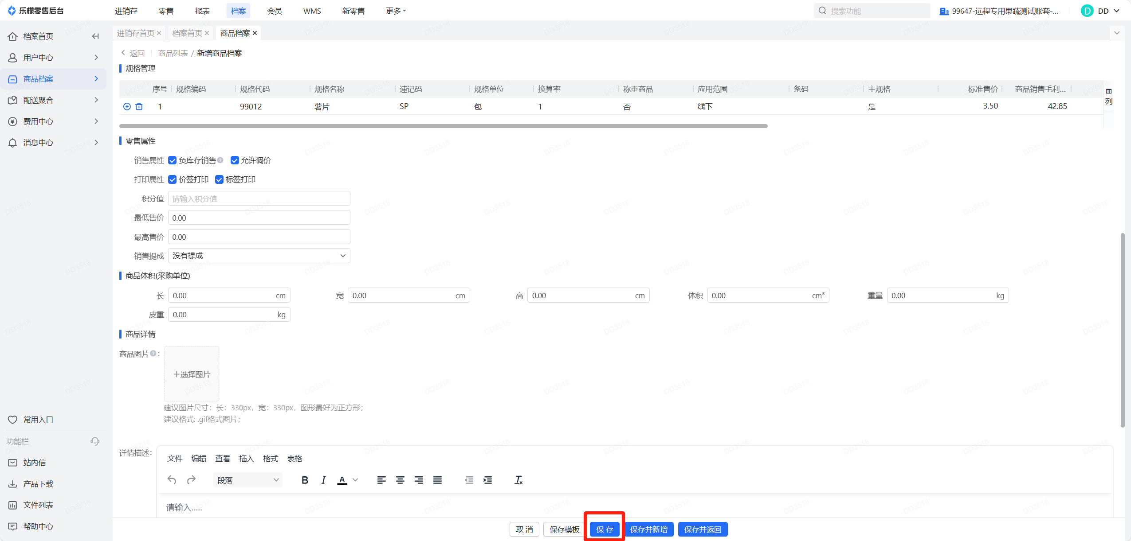This screenshot has width=1131, height=541.
Task: Open the 段落 paragraph style dropdown
Action: coord(248,480)
